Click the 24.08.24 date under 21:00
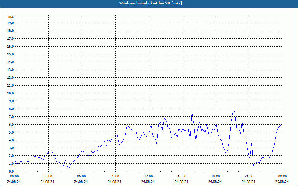The image size is (298, 186). 248,182
